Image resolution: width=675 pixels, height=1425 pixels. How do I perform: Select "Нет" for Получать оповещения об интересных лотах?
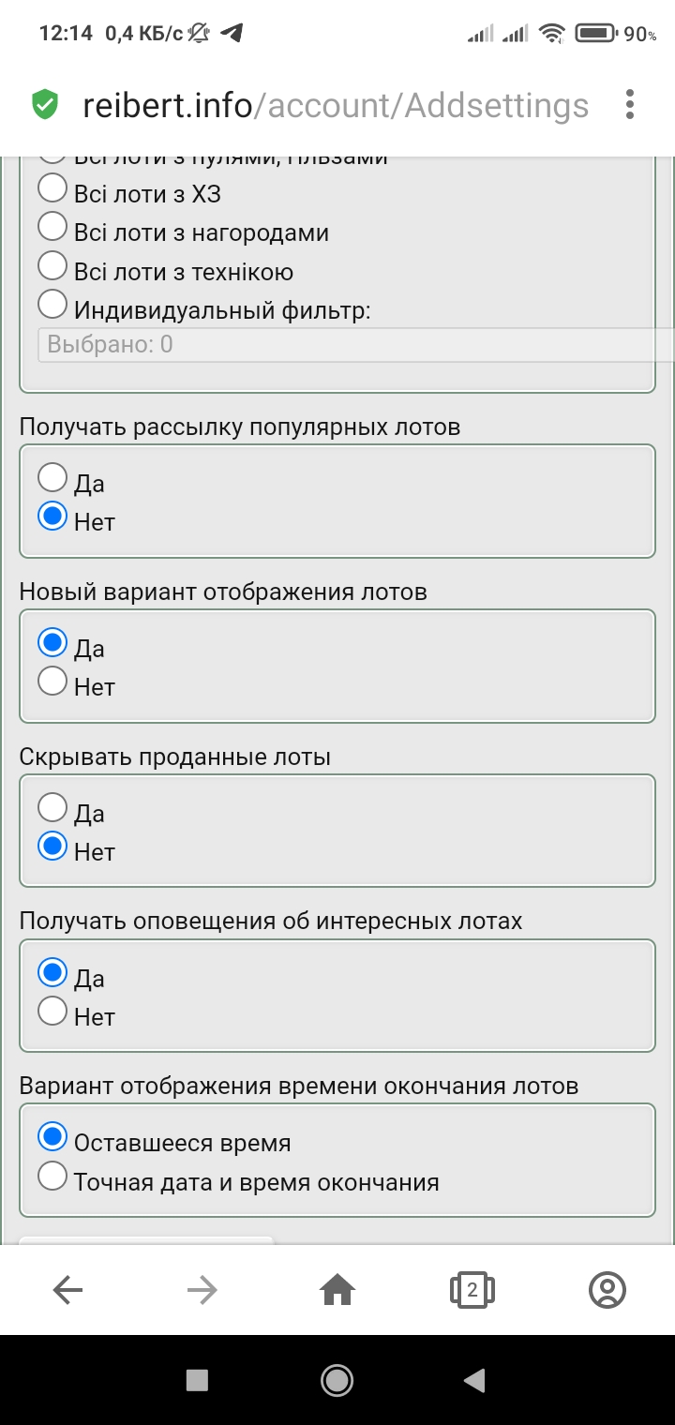click(x=52, y=1011)
